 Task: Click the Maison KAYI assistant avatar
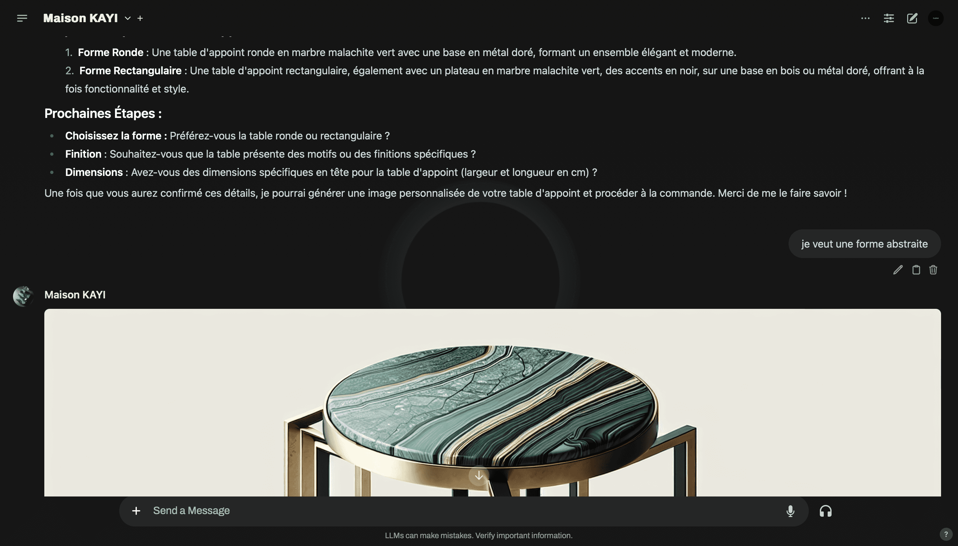click(x=24, y=296)
